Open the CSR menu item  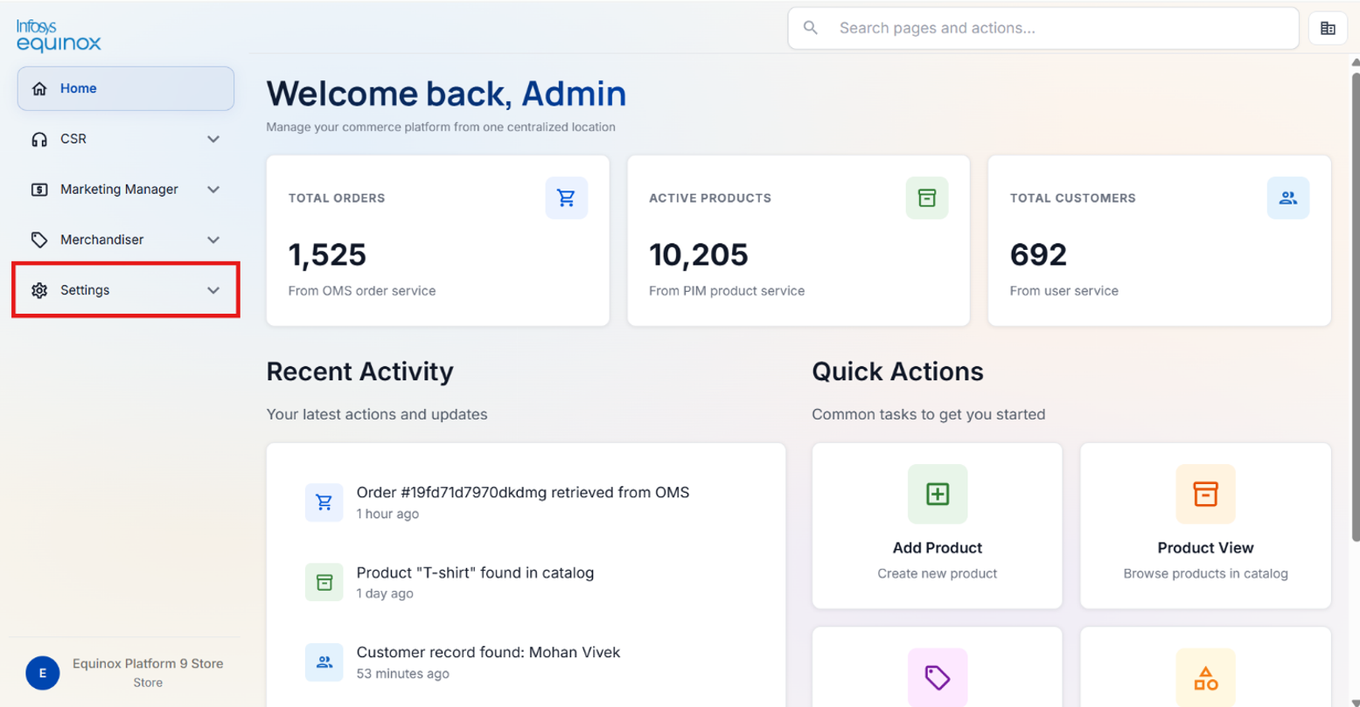click(x=126, y=139)
